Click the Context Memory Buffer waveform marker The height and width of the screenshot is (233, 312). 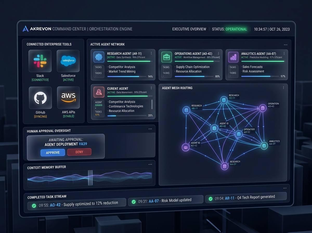(x=90, y=178)
